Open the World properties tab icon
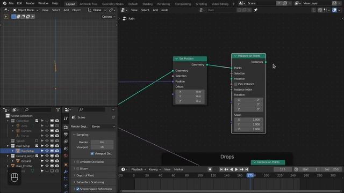Viewport: 344px width, 193px height. [x=66, y=156]
